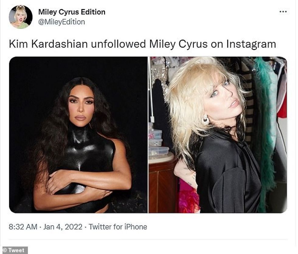The width and height of the screenshot is (298, 254).
Task: Click the Twitter for iPhone source link
Action: pos(118,227)
